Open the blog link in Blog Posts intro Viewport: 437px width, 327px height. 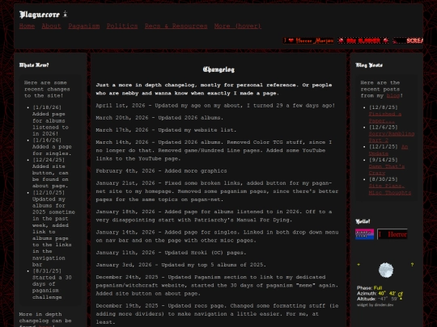393,95
